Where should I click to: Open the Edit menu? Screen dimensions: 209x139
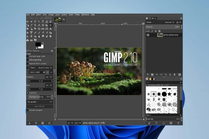[33, 15]
